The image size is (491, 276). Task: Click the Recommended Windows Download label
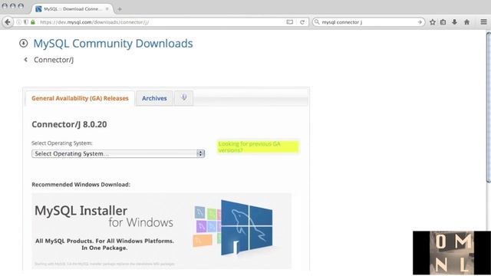tap(81, 185)
